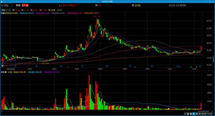215x116 pixels.
Task: Click the circular refresh icon
Action: [x=205, y=114]
